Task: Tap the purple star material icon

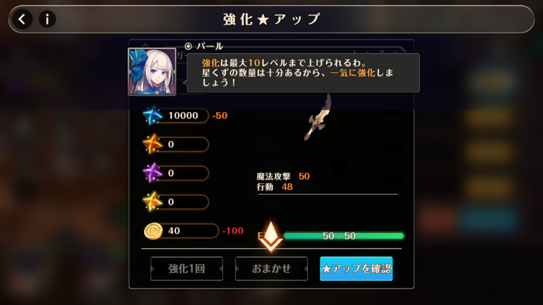Action: point(152,173)
